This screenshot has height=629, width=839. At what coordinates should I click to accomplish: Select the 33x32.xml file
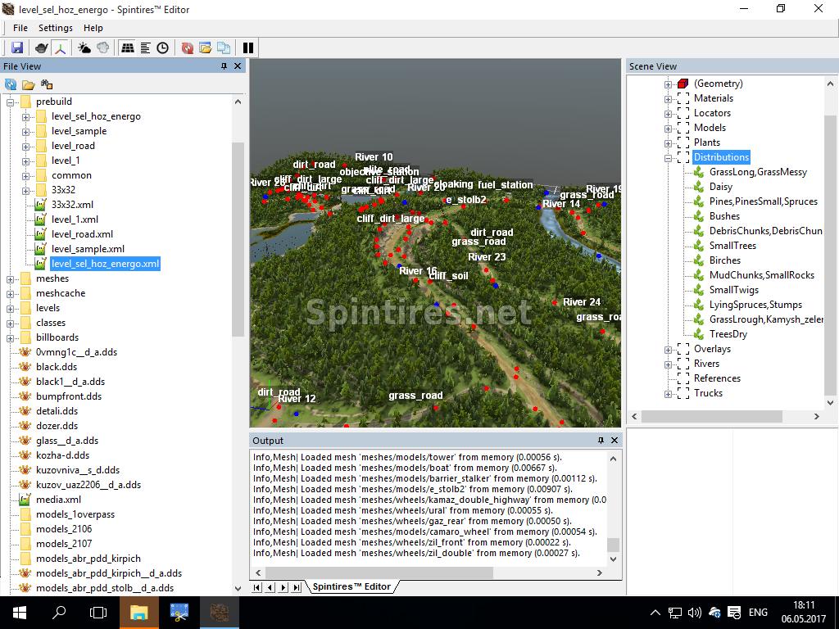[72, 205]
